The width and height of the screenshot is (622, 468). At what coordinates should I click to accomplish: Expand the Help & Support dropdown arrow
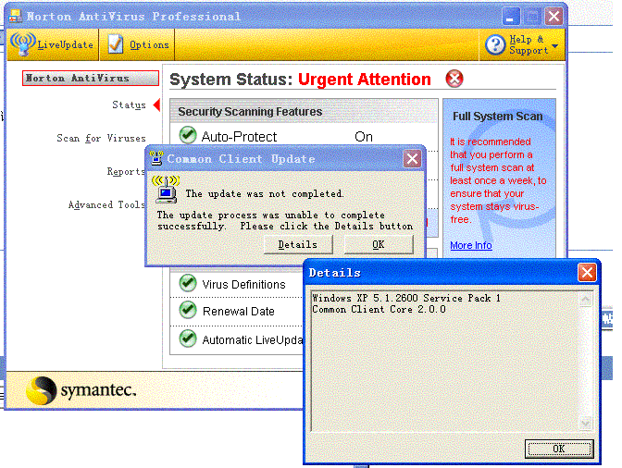click(555, 46)
